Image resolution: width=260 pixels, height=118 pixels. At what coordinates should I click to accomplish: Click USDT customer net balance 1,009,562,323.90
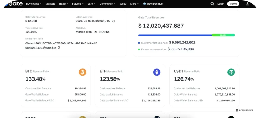tap(225, 88)
